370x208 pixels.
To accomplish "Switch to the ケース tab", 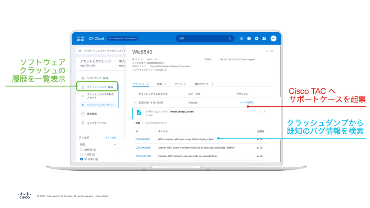I will point(180,84).
